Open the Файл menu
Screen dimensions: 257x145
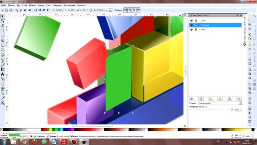(x=4, y=5)
